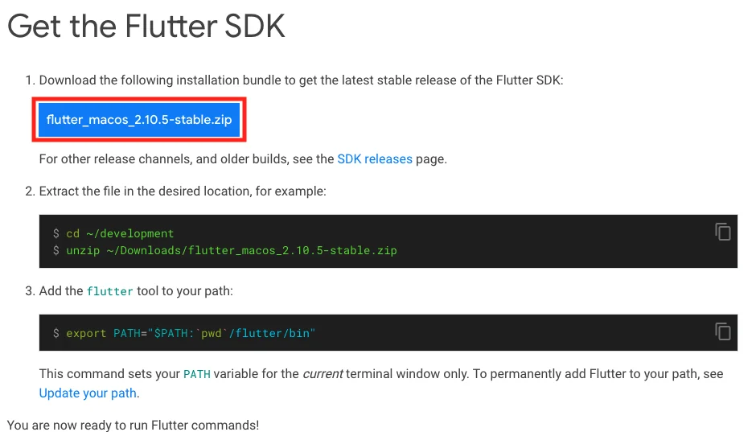Image resolution: width=756 pixels, height=432 pixels.
Task: Copy the export PATH command
Action: pyautogui.click(x=723, y=331)
